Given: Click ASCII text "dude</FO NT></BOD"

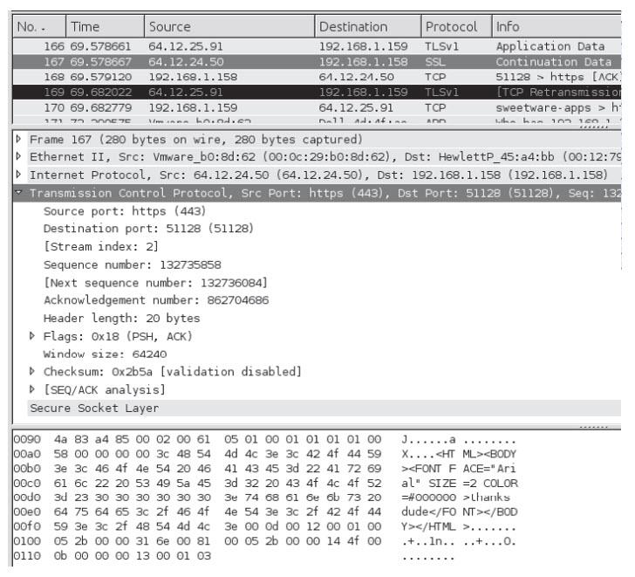Looking at the screenshot, I should [x=459, y=512].
